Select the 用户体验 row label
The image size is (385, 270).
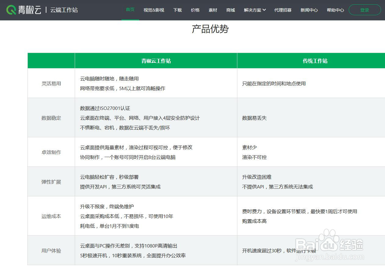[x=51, y=251]
